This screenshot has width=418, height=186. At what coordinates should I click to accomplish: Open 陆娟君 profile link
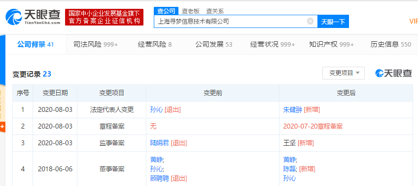[x=159, y=143]
